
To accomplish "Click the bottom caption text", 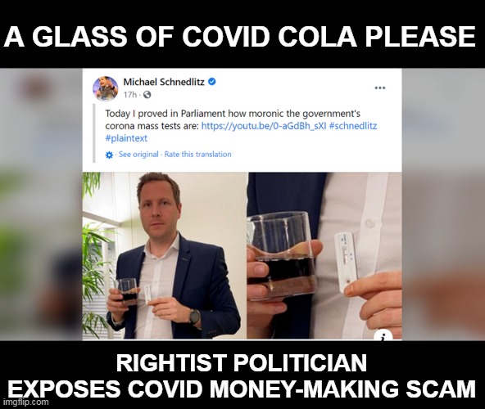I will tap(242, 375).
